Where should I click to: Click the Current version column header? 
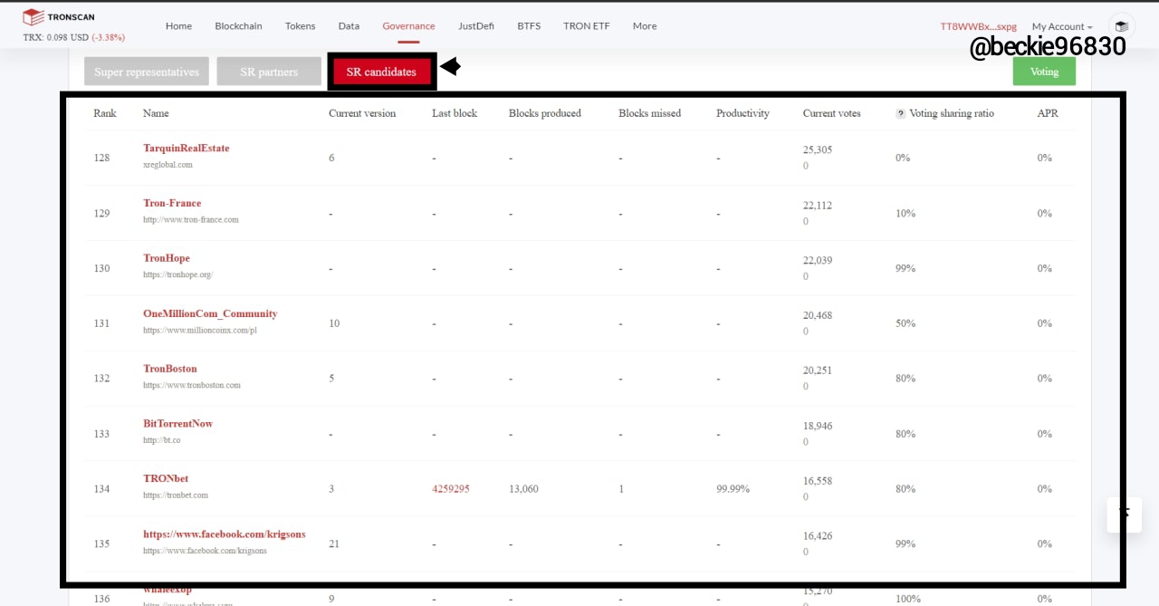coord(362,113)
